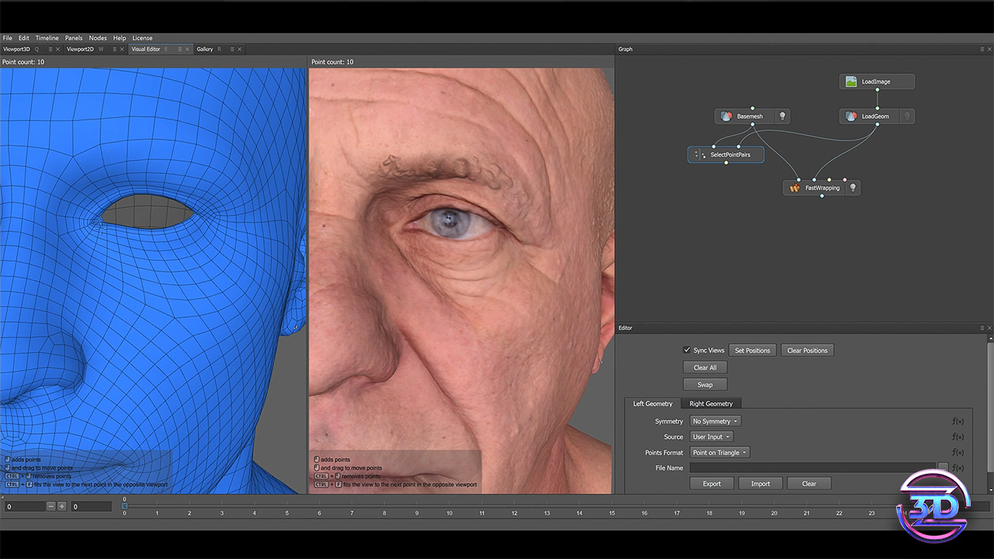
Task: Click the LoadGeom node geometry icon
Action: (x=851, y=116)
